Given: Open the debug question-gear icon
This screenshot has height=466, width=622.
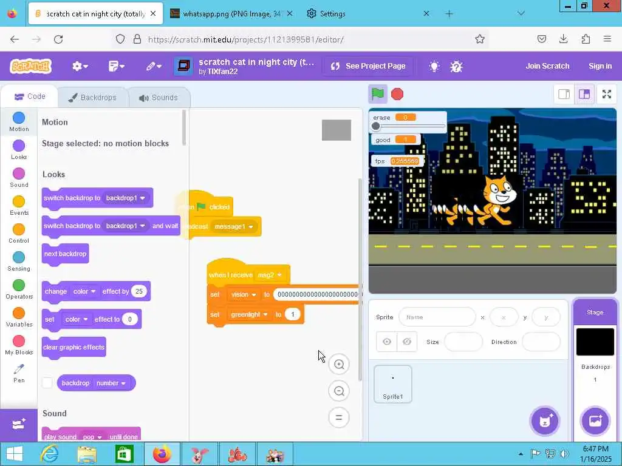Looking at the screenshot, I should 456,66.
